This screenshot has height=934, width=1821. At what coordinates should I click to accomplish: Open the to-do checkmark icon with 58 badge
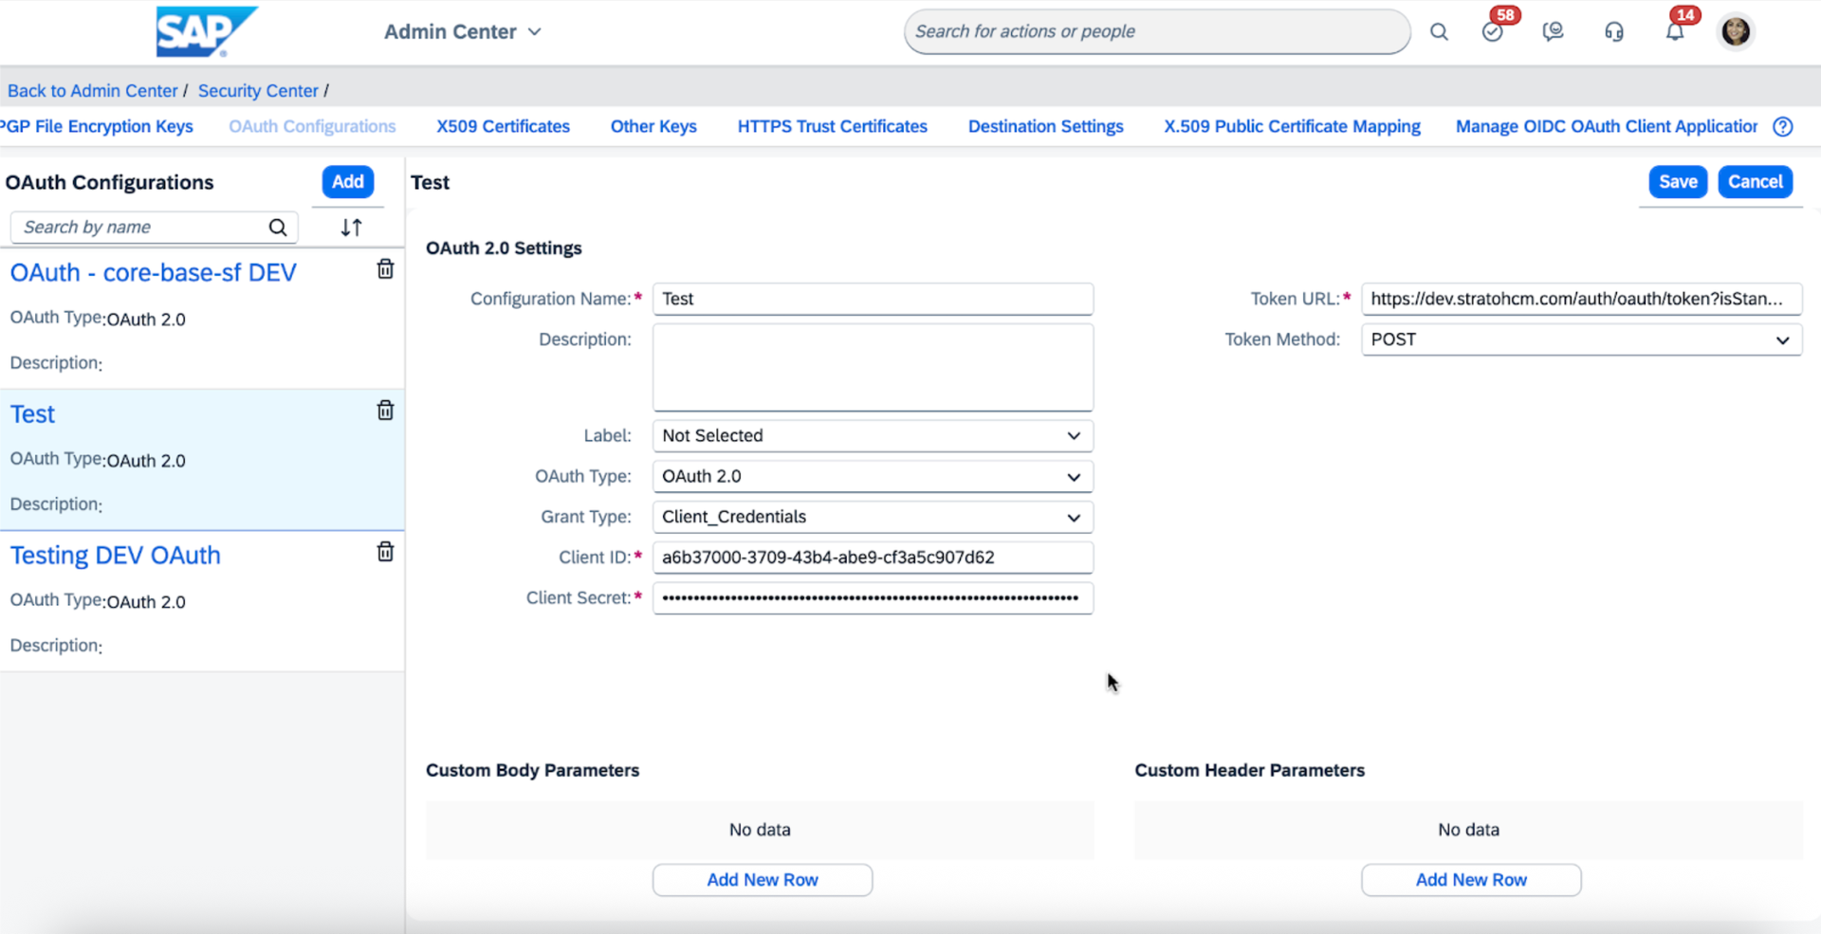(x=1492, y=32)
